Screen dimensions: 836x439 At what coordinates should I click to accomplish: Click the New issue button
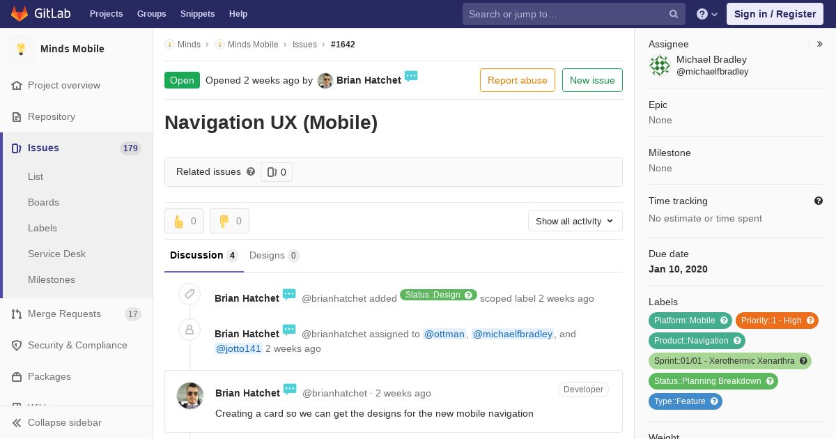click(x=592, y=80)
